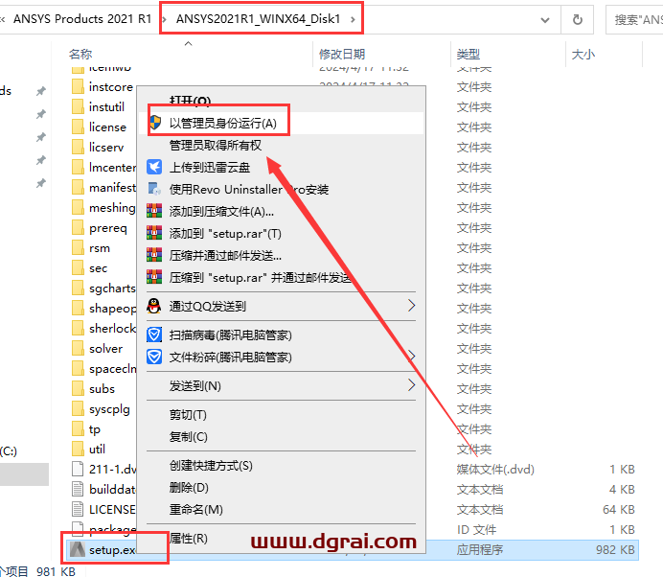Select the instcore folder icon
Viewport: 663px width, 577px height.
[x=78, y=86]
